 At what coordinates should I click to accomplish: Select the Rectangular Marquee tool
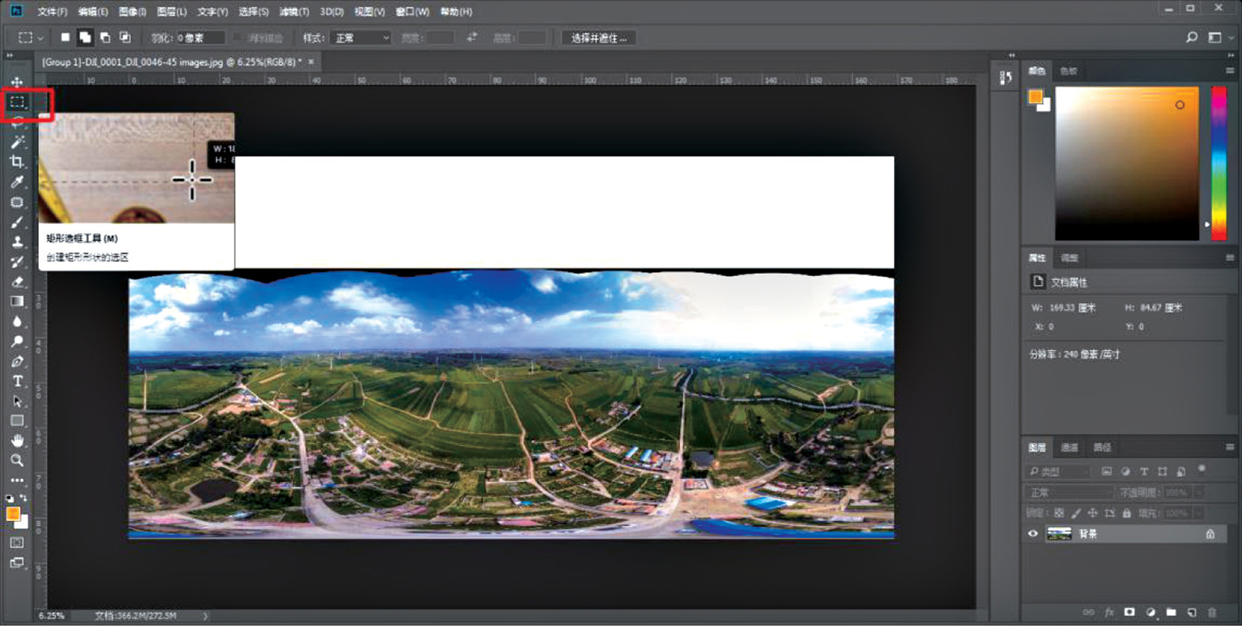(17, 102)
